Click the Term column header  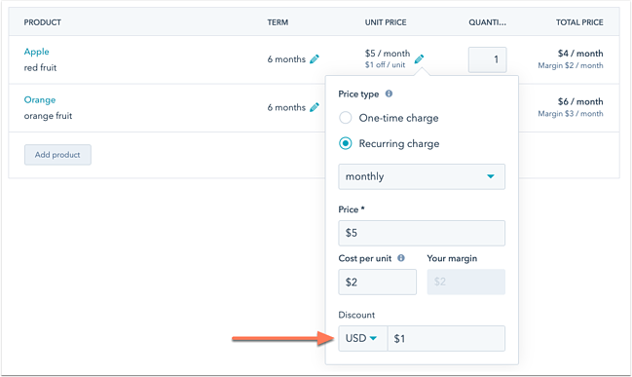[x=278, y=22]
